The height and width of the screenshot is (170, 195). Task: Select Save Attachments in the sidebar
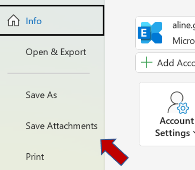[62, 126]
